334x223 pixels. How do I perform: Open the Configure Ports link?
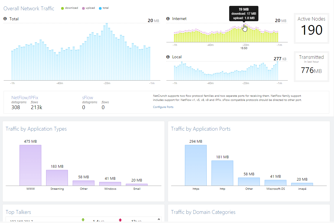coord(163,107)
